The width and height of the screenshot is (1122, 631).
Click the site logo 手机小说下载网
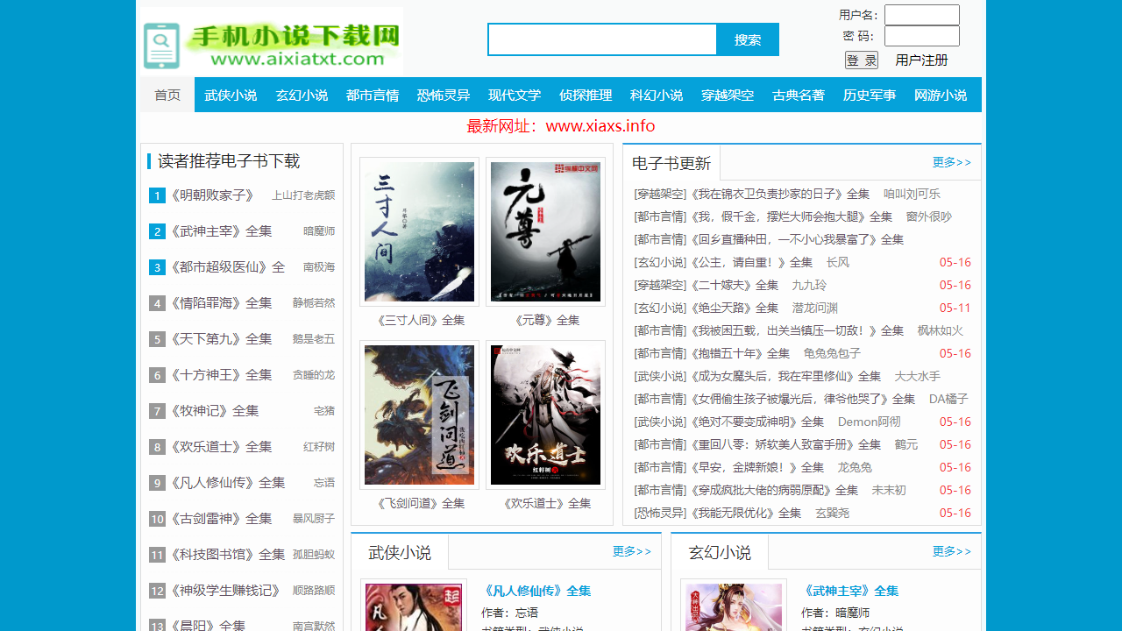tap(273, 40)
